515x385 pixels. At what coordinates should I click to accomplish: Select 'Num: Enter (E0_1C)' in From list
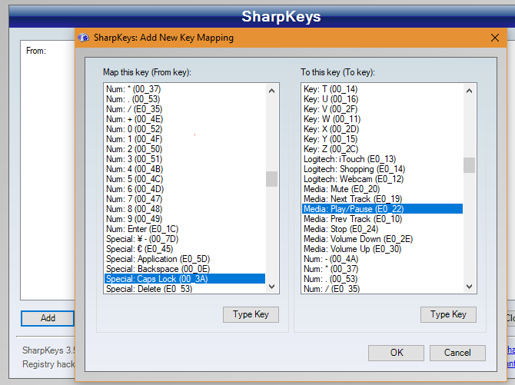tap(185, 229)
